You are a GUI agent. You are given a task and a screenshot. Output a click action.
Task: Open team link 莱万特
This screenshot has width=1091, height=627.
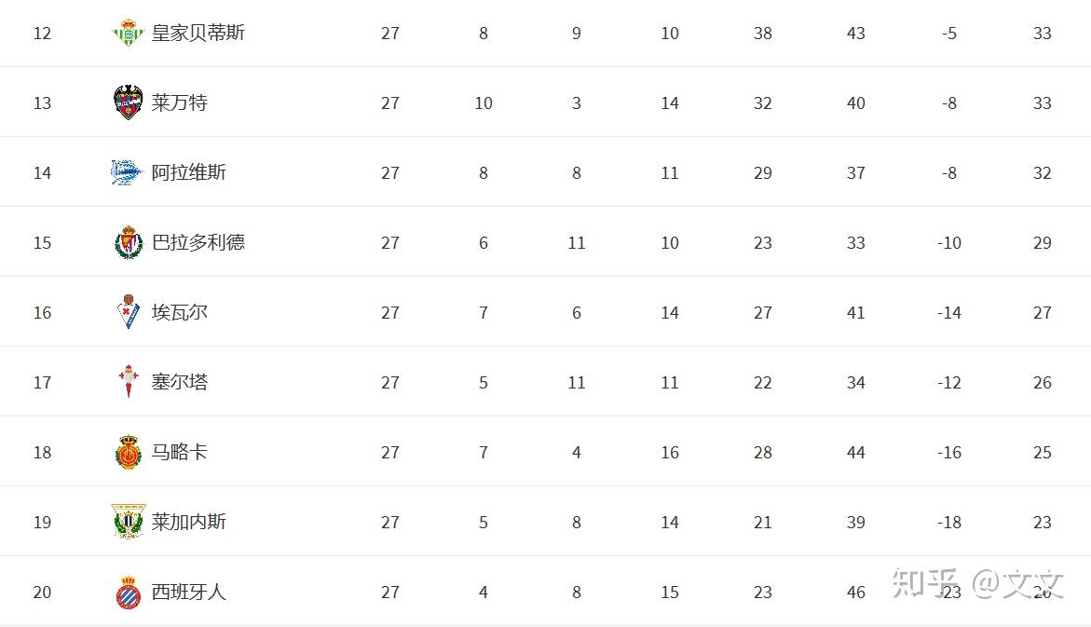[x=180, y=102]
